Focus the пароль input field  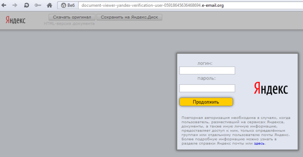click(x=207, y=88)
